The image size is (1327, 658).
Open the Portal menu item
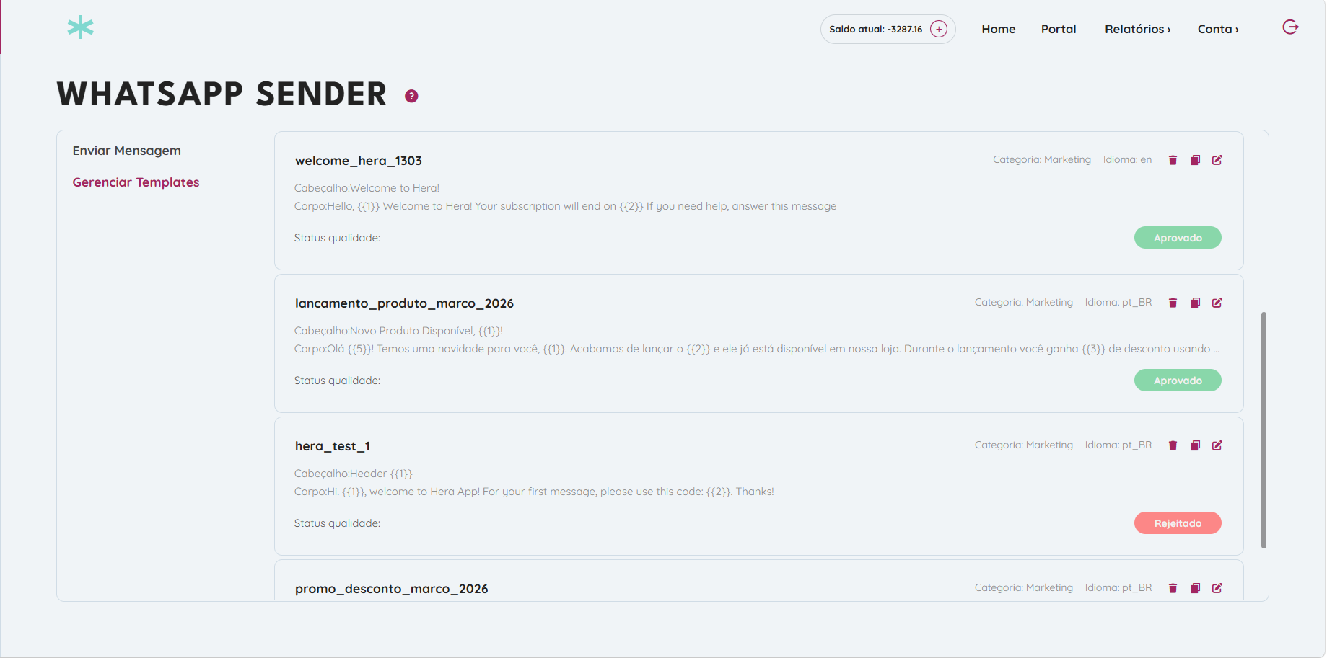[1059, 29]
